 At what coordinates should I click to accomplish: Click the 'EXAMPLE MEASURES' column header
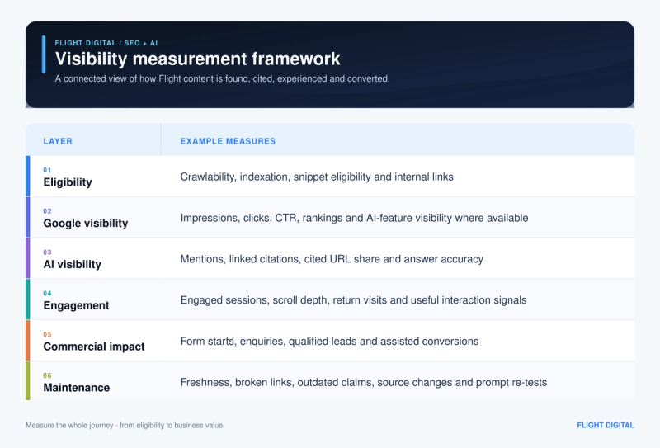click(228, 141)
